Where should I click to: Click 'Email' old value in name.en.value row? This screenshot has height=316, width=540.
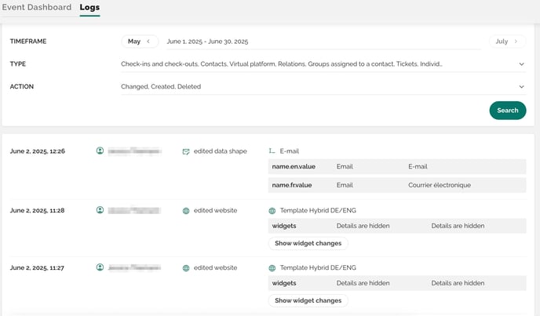coord(345,166)
